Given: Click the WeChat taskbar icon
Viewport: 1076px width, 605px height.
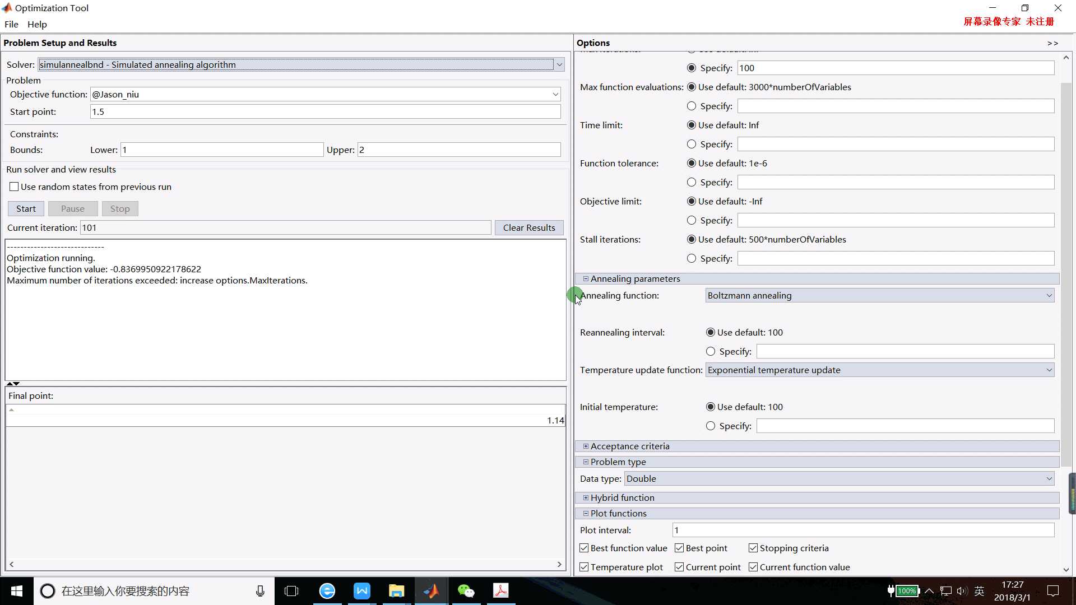Looking at the screenshot, I should pos(466,591).
